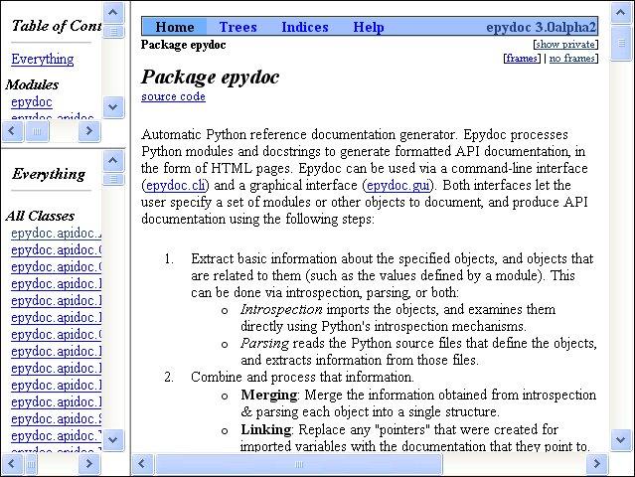
Task: Open the Trees navigation tab
Action: pyautogui.click(x=238, y=27)
